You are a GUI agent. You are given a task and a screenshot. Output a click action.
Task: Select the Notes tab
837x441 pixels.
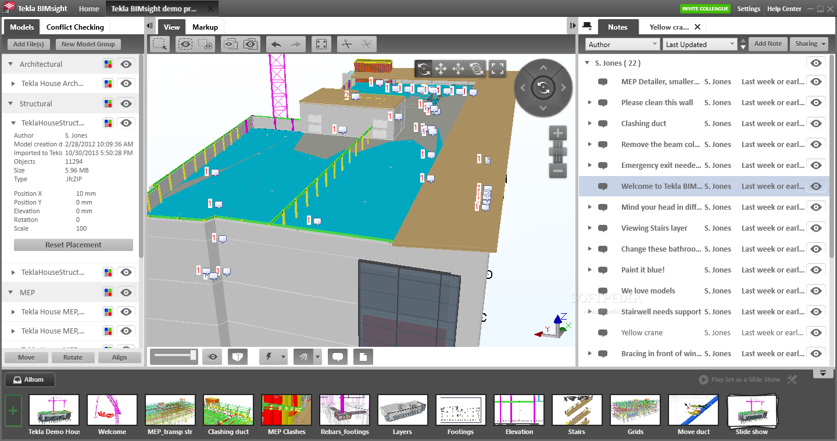[x=617, y=27]
